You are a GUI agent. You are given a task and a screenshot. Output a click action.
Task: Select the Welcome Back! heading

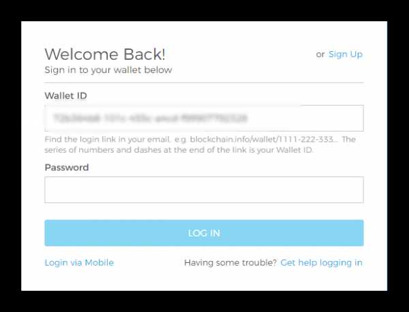105,54
